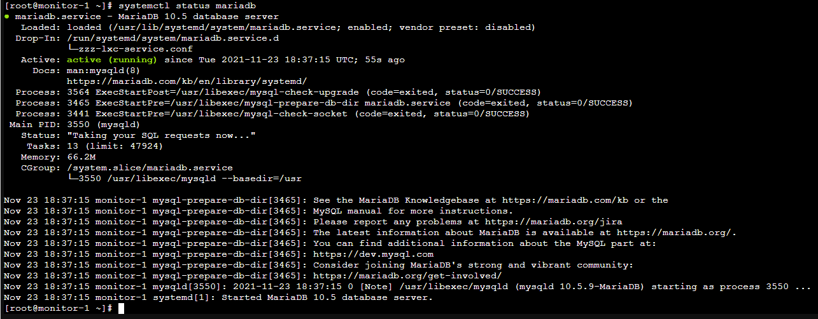Image resolution: width=818 pixels, height=319 pixels.
Task: Click the ExecStartPost mysql-check-upgrade process line
Action: pos(278,92)
